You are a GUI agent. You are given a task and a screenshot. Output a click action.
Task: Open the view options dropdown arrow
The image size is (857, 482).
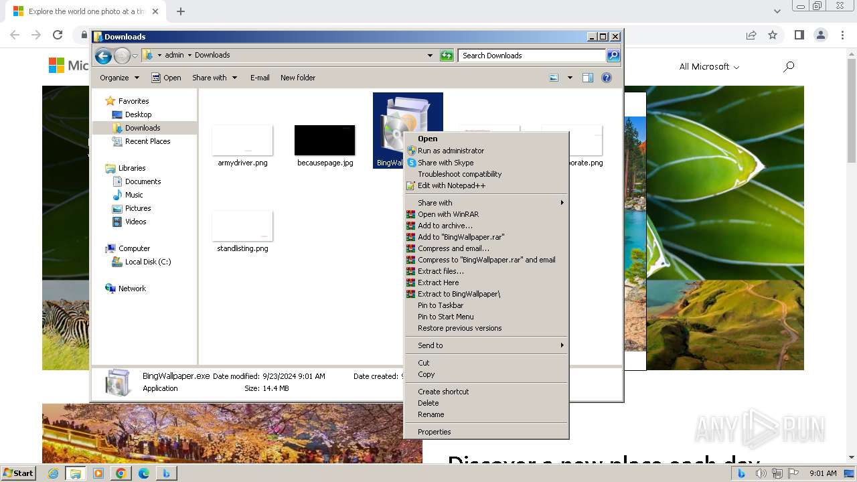[570, 78]
